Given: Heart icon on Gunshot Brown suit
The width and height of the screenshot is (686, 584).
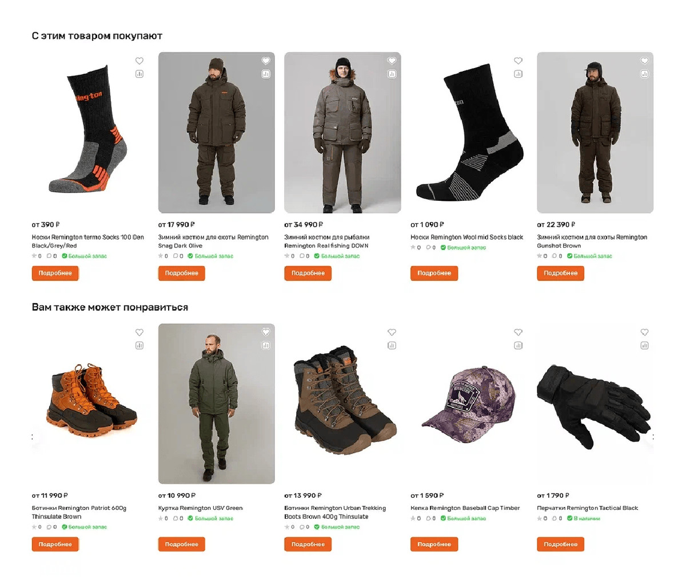Looking at the screenshot, I should (644, 61).
